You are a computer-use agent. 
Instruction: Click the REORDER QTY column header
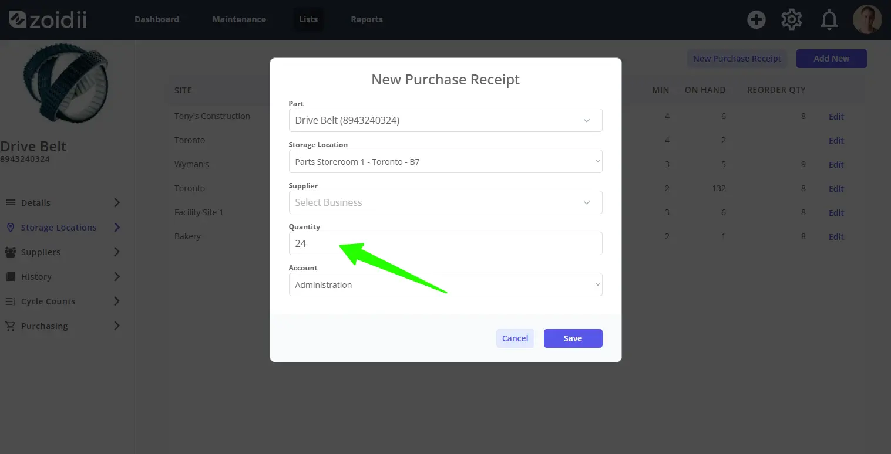click(776, 90)
